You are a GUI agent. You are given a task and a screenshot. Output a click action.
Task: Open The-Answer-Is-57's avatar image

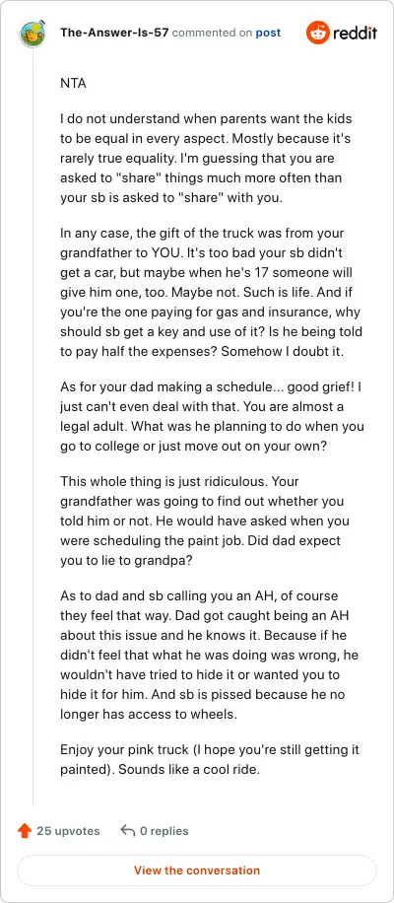(33, 33)
